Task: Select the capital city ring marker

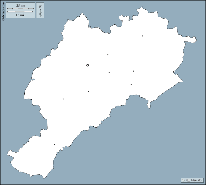Action: click(x=87, y=65)
